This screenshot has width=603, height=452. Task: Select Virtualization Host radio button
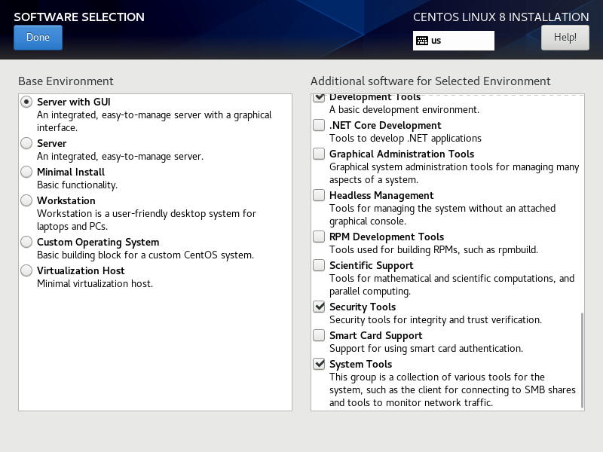pyautogui.click(x=26, y=270)
